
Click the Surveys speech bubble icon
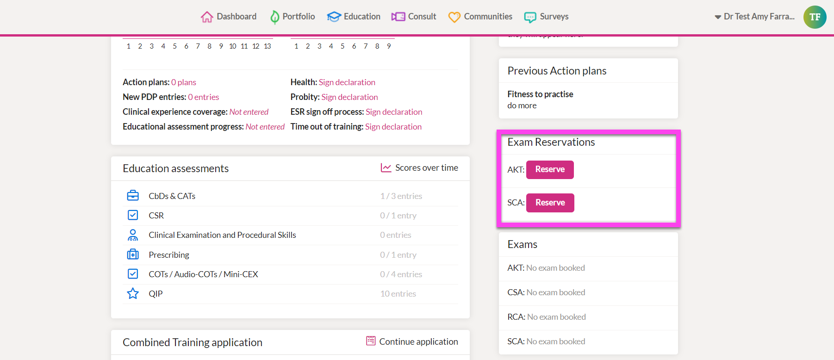click(530, 17)
